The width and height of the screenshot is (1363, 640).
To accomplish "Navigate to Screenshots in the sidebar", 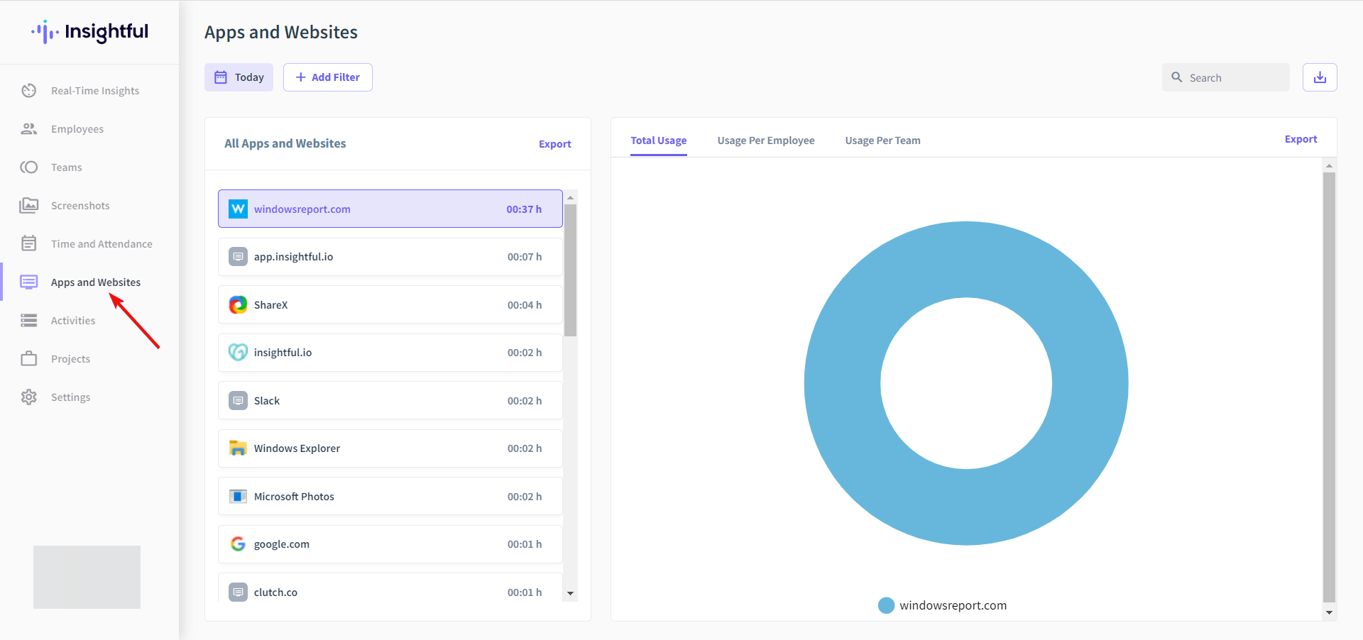I will [80, 206].
